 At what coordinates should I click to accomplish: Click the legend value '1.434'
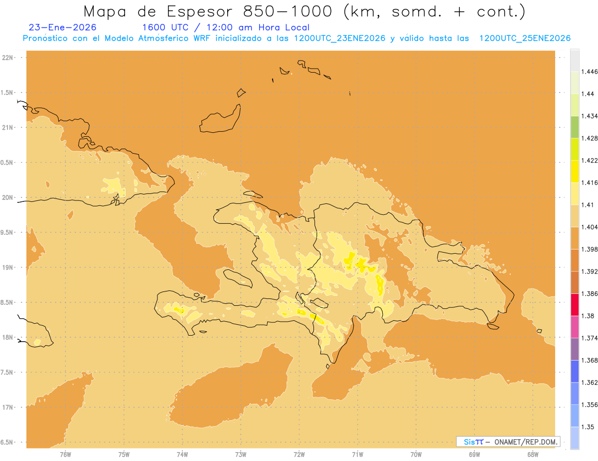pyautogui.click(x=591, y=116)
